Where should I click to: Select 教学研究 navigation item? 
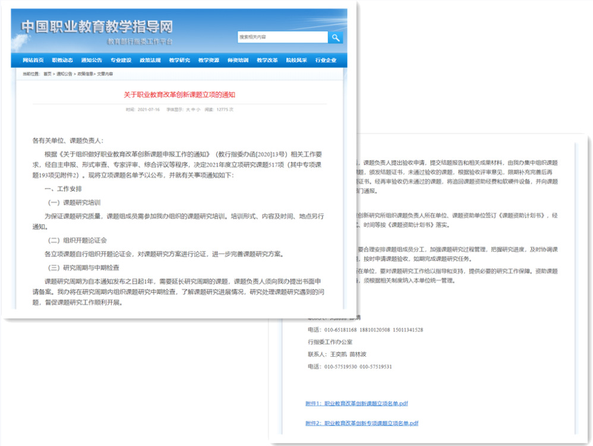tap(179, 60)
